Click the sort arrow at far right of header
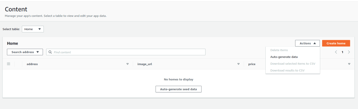 pos(349,64)
